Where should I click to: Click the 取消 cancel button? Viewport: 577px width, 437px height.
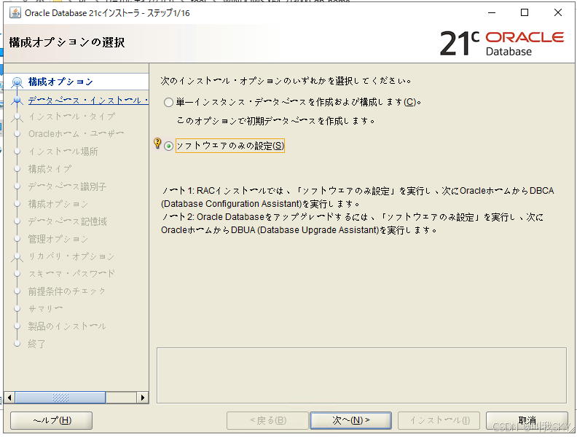point(527,420)
